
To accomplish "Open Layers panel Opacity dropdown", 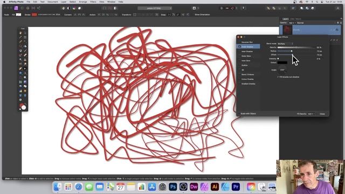I will pyautogui.click(x=292, y=23).
